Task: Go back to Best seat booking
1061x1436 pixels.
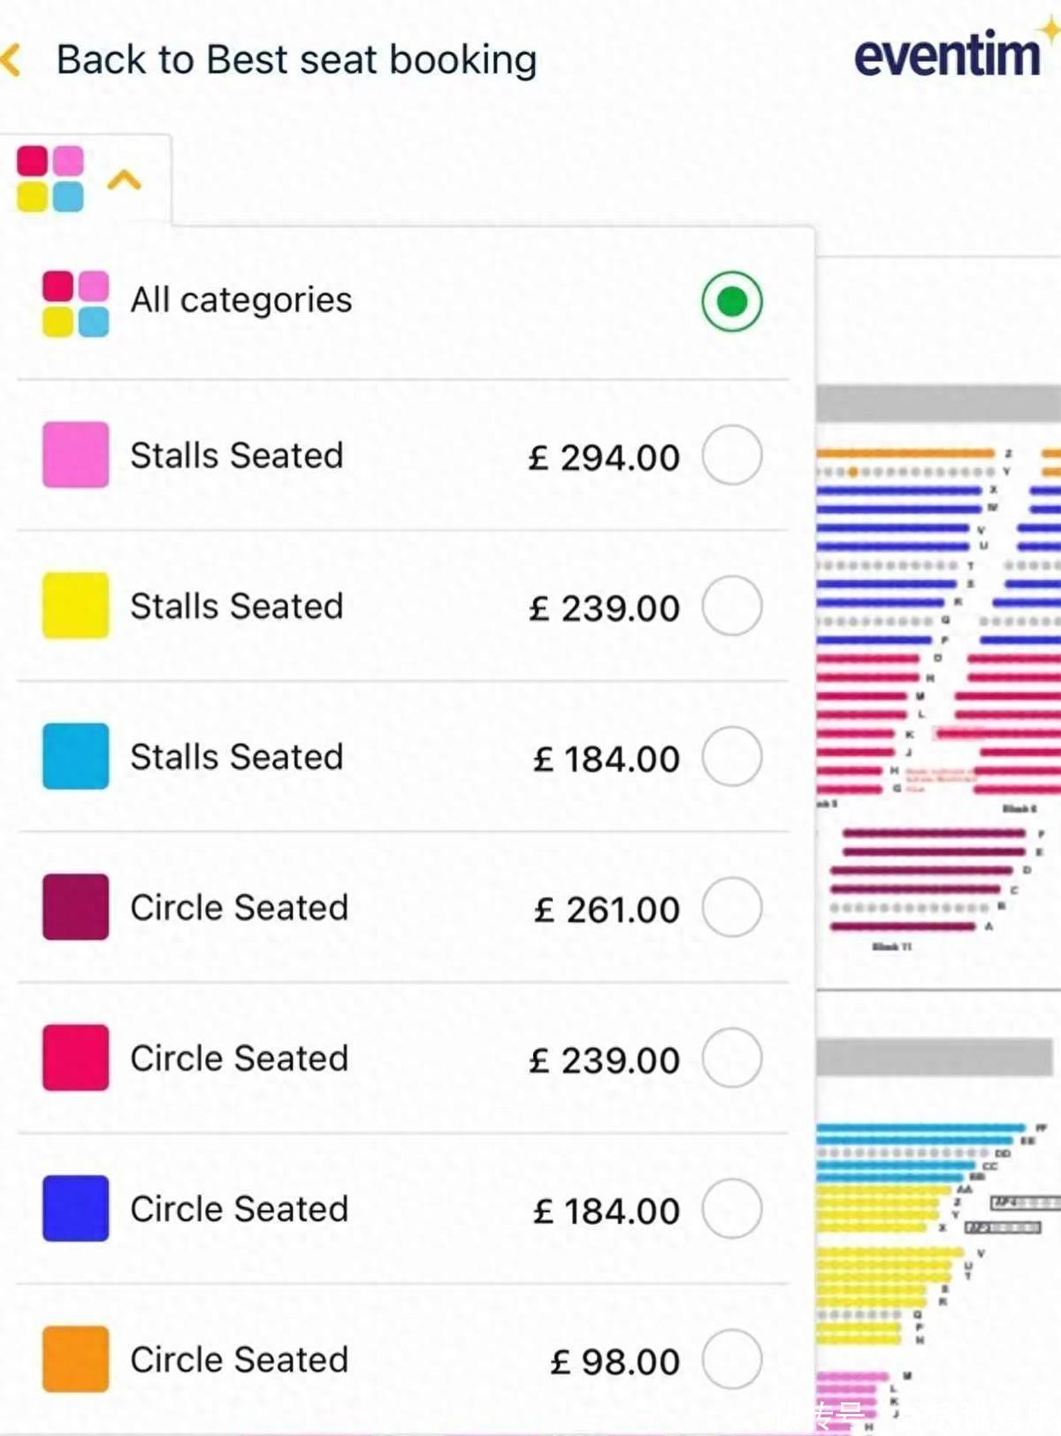Action: (x=297, y=60)
